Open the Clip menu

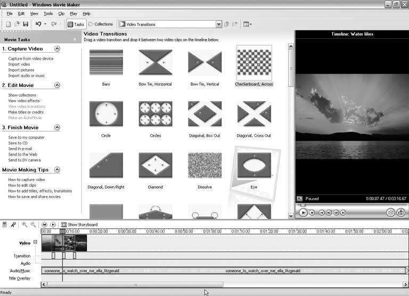(x=61, y=13)
